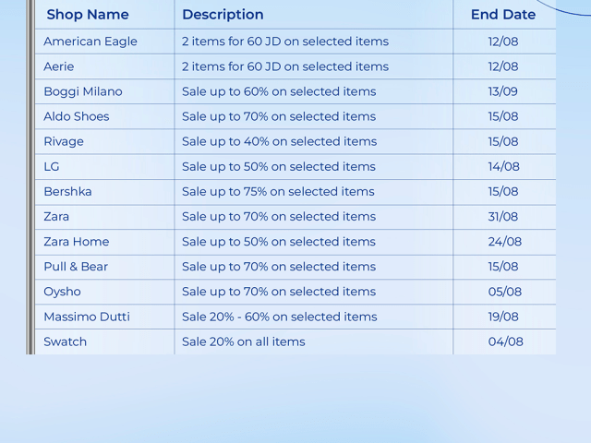Click the End Date column header

(503, 15)
